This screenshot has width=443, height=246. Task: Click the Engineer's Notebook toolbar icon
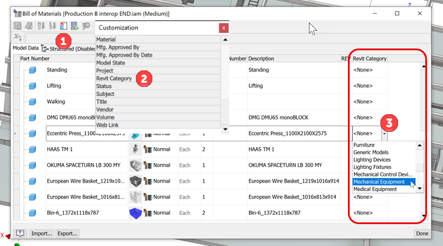pyautogui.click(x=28, y=26)
